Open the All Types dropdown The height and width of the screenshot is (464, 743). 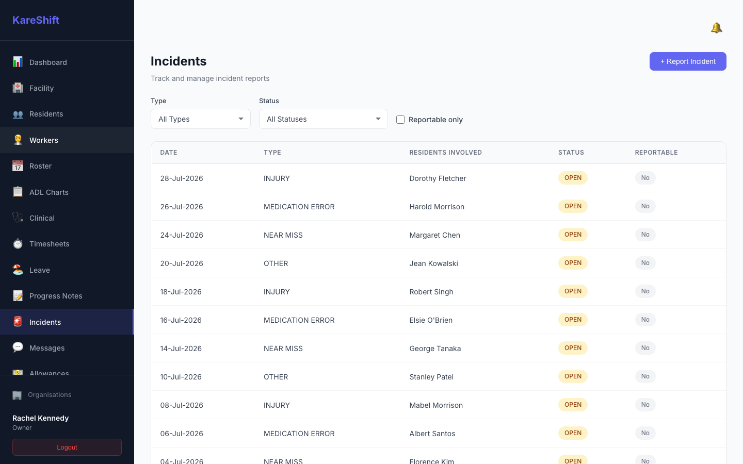201,119
